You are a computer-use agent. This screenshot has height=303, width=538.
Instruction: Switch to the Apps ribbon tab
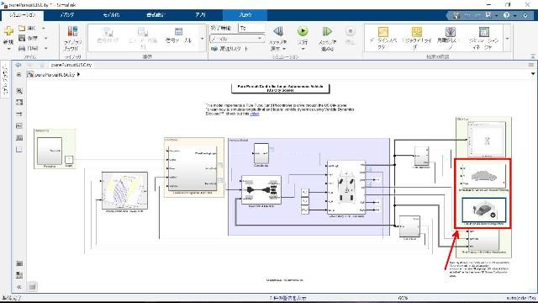pyautogui.click(x=200, y=15)
